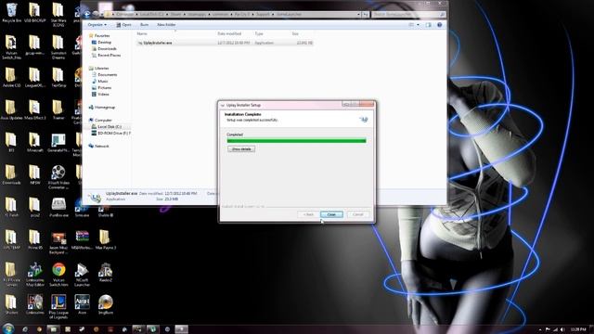
Task: Click the Minecraft desktop folder
Action: [x=34, y=142]
